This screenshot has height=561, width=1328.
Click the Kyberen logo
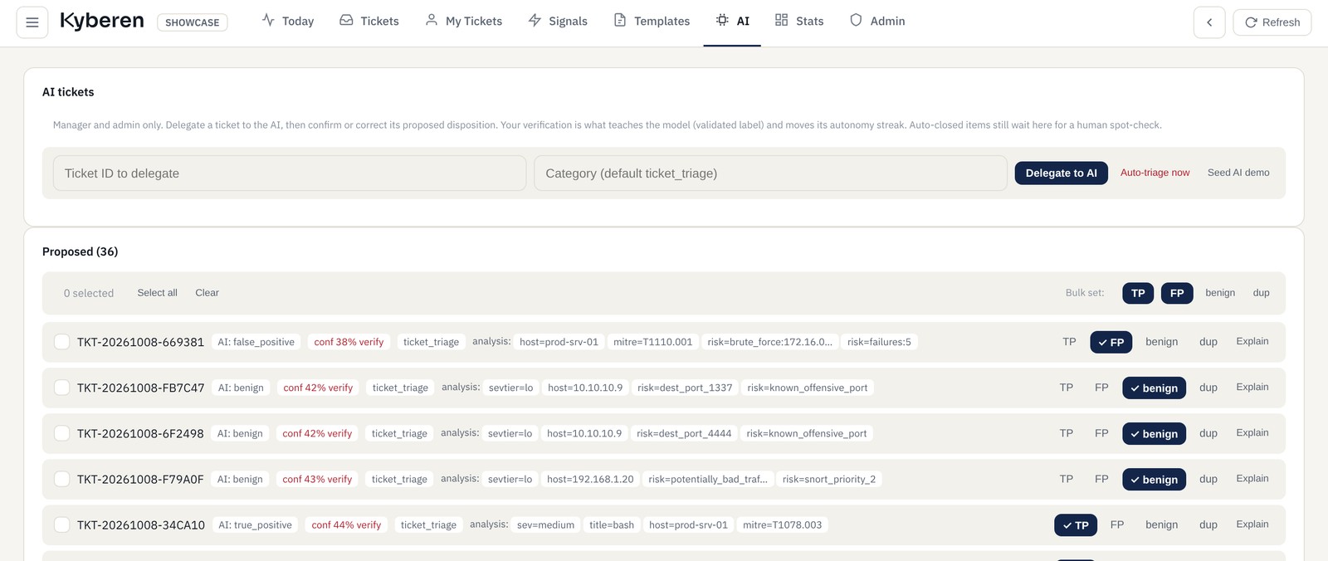tap(102, 21)
